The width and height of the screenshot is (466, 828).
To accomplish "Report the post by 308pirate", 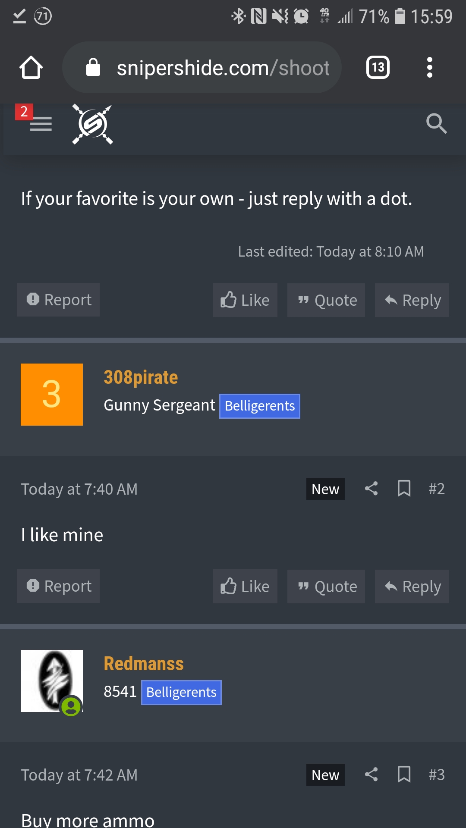I will 58,586.
